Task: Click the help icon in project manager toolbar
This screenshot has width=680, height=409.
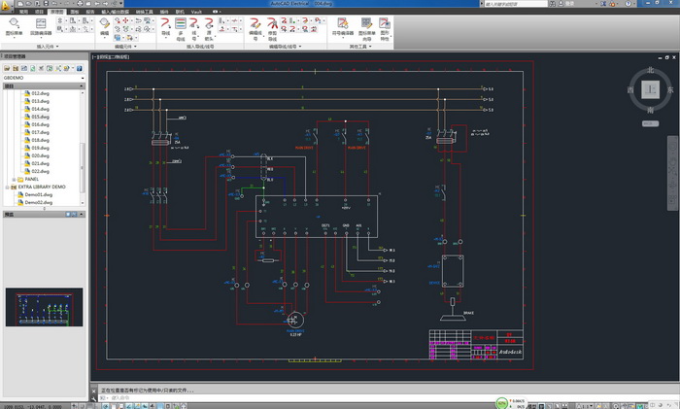Action: click(77, 68)
